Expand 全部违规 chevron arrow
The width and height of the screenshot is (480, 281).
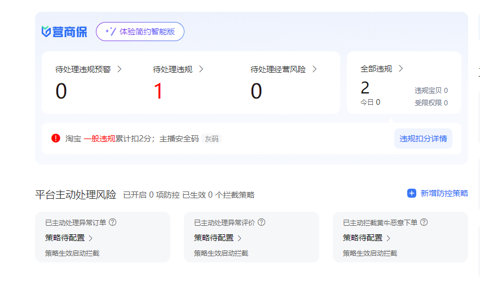(x=401, y=69)
